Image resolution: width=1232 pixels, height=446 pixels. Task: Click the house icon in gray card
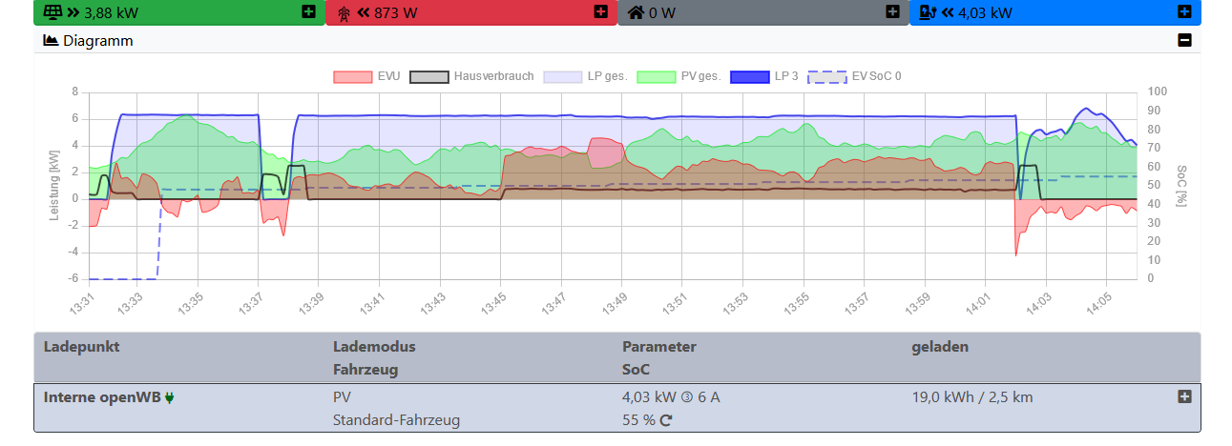click(x=637, y=12)
